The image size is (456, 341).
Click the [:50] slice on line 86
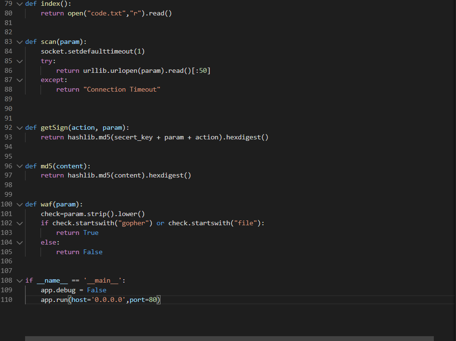(x=201, y=71)
